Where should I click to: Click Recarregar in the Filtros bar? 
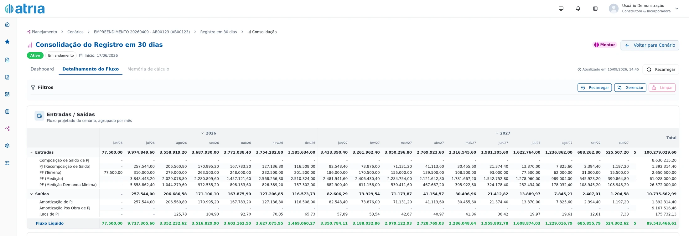click(594, 88)
